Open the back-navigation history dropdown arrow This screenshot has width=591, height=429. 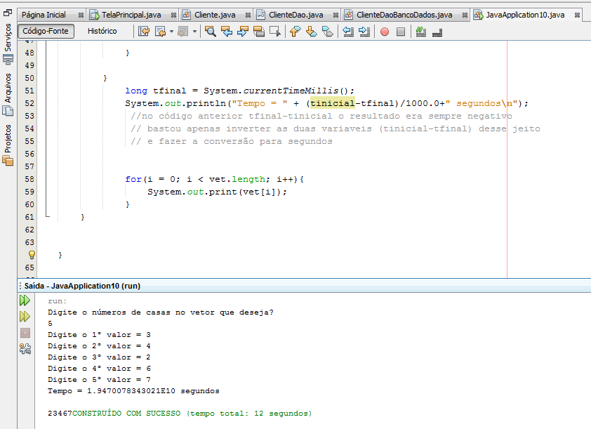[x=171, y=32]
